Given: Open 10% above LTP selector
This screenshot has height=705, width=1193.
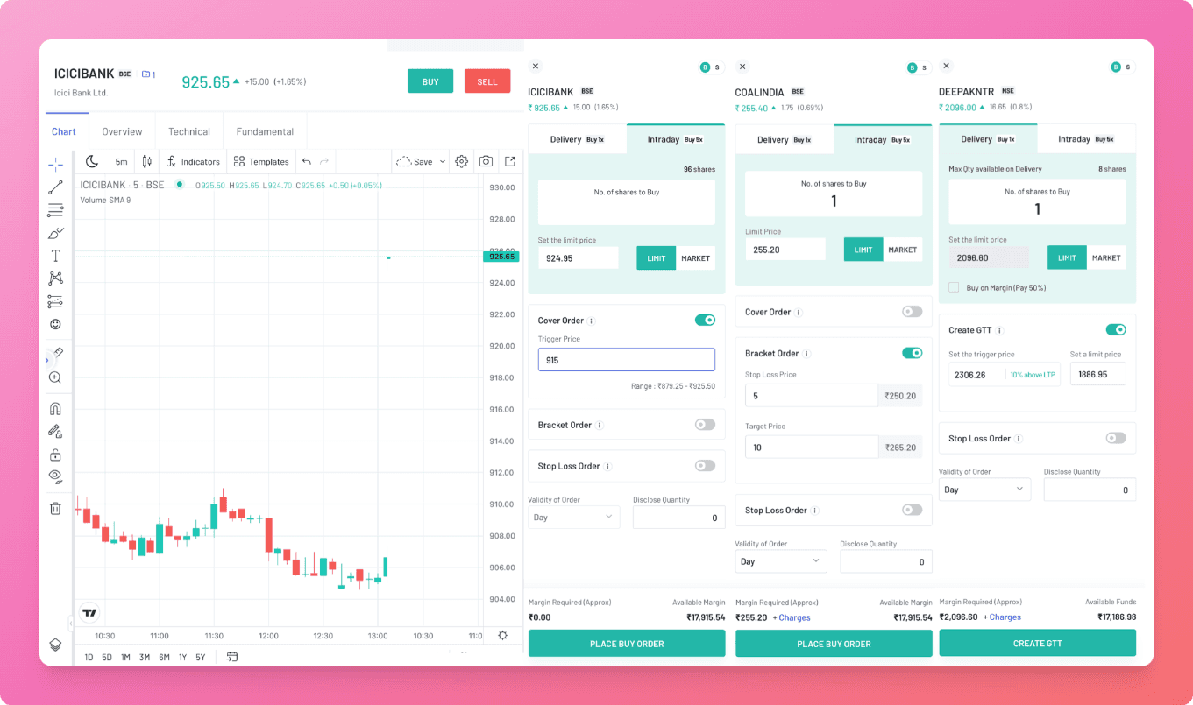Looking at the screenshot, I should (1032, 375).
